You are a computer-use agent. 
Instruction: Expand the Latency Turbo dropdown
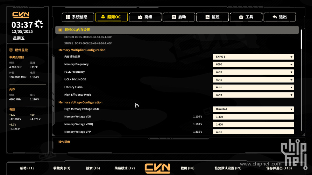253,87
